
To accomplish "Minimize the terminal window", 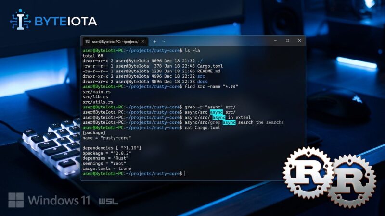I will (275, 41).
